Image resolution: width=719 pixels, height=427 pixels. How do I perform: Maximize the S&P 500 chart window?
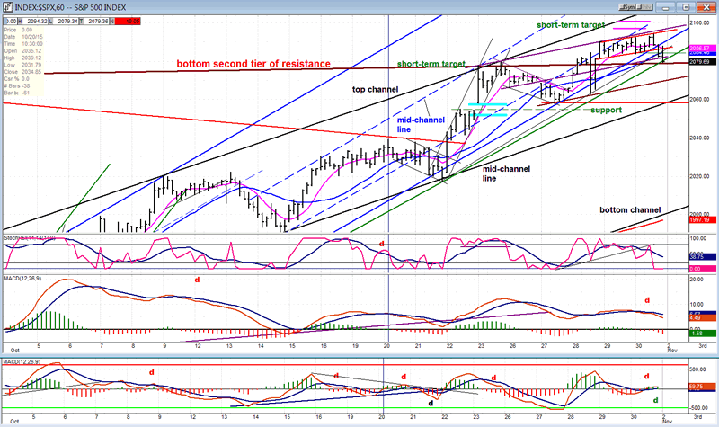click(686, 7)
